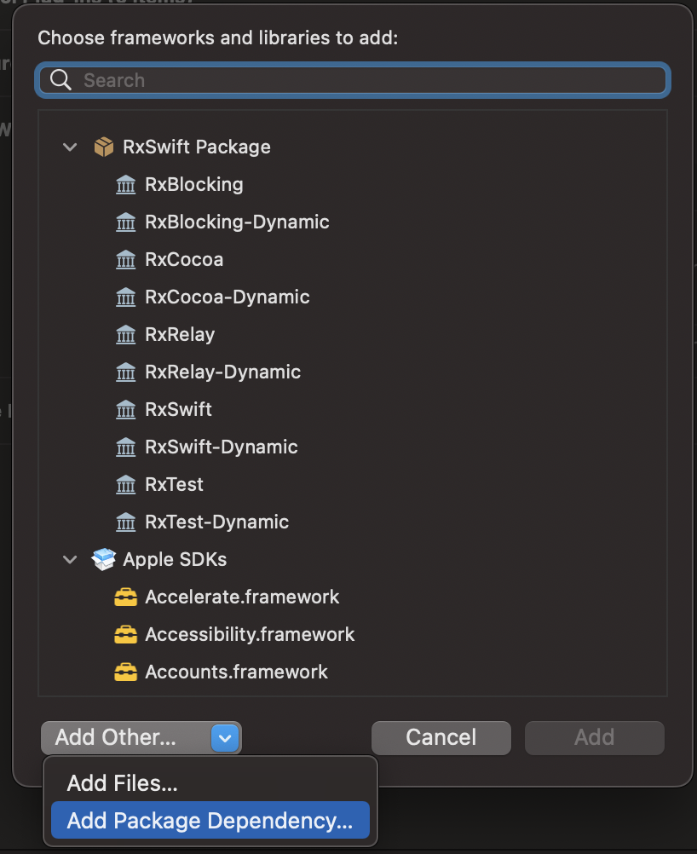This screenshot has height=854, width=697.
Task: Click the Cancel button
Action: click(441, 737)
